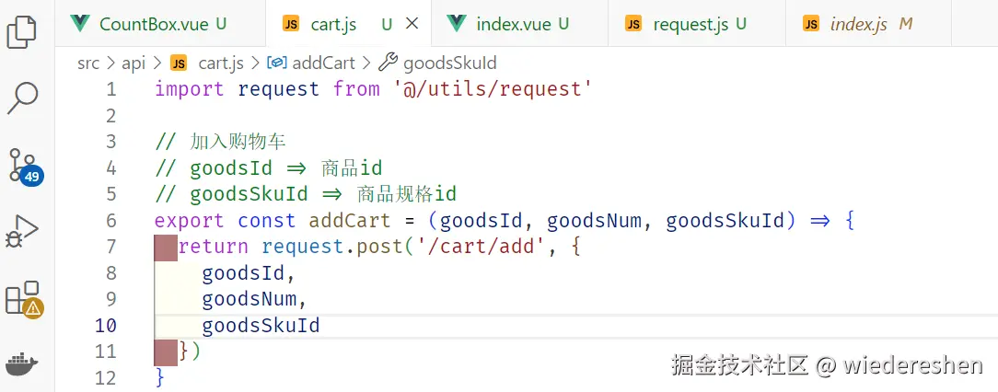Screen dimensions: 998x392
Task: Place cursor after goodsSkuId on line 10
Action: pos(321,326)
